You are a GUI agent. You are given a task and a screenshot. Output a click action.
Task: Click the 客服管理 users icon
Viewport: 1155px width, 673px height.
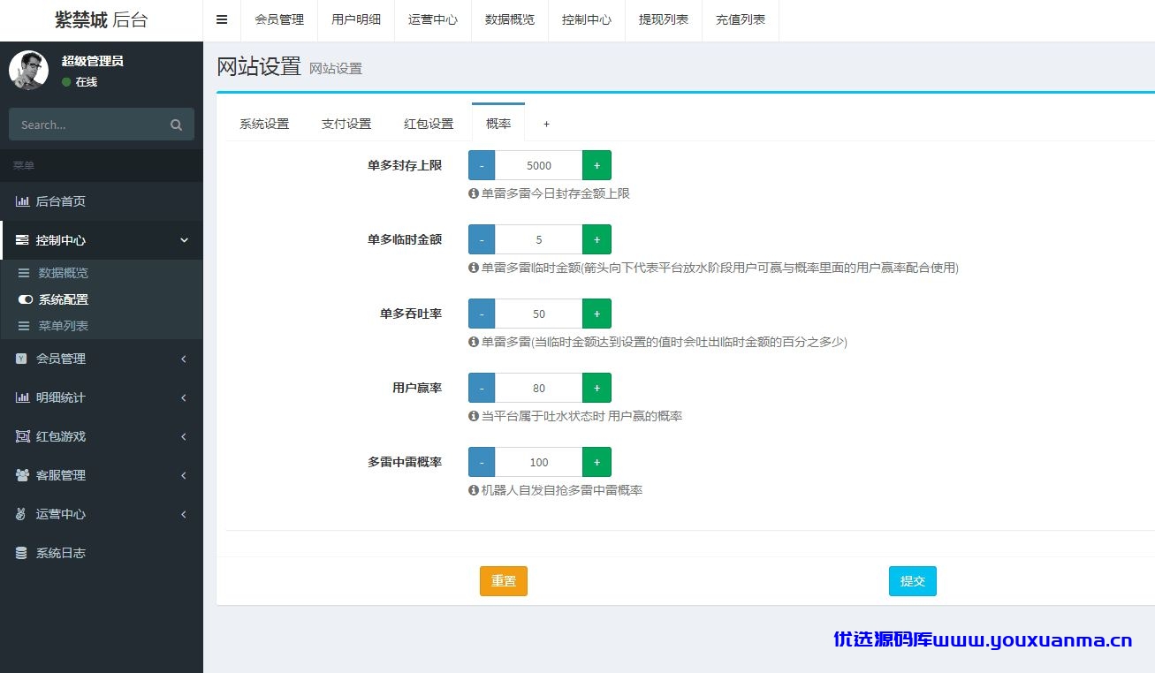(x=22, y=475)
